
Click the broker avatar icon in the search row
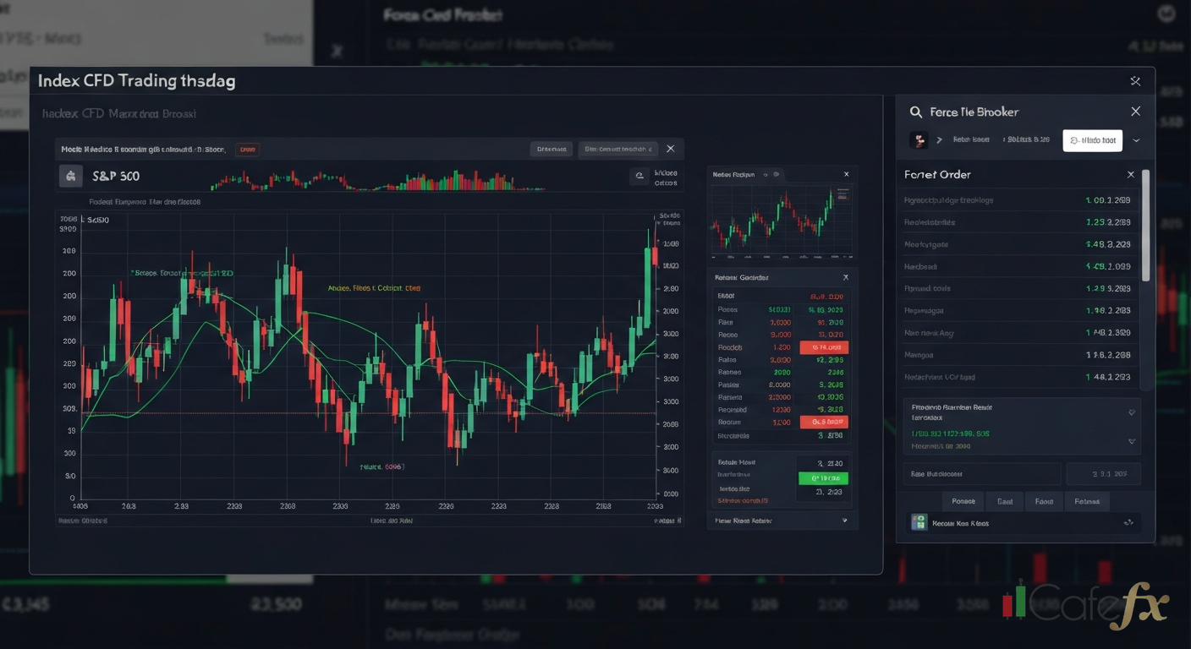[x=919, y=140]
